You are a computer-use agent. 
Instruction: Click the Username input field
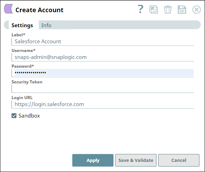(103, 57)
